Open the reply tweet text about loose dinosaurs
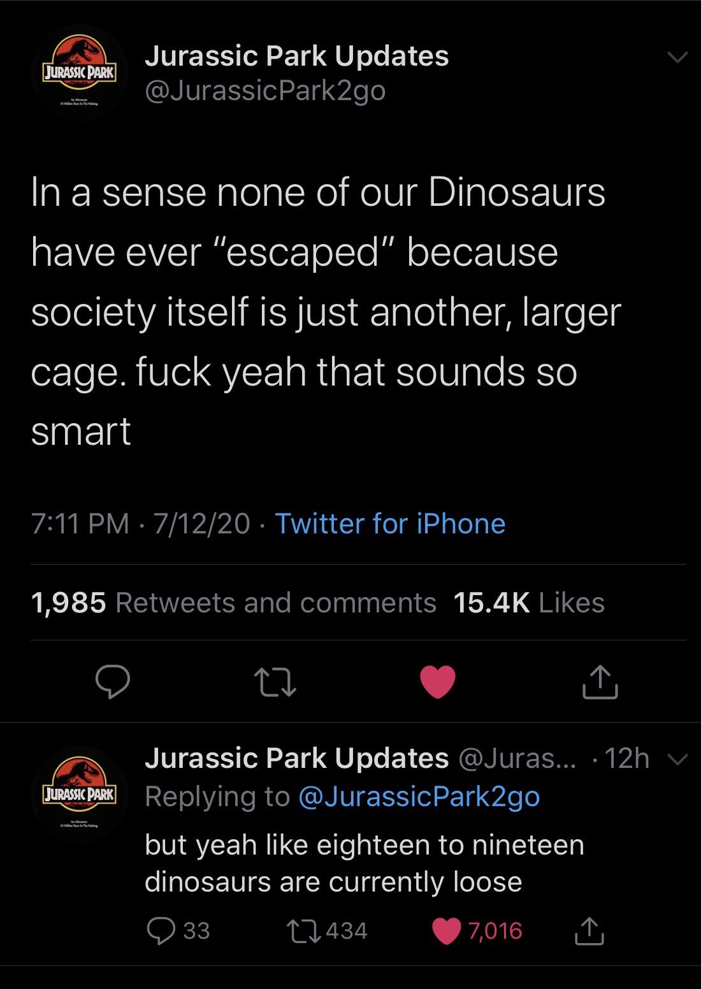The height and width of the screenshot is (989, 701). tap(364, 863)
